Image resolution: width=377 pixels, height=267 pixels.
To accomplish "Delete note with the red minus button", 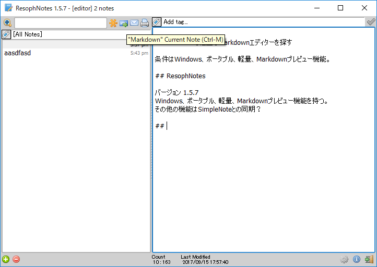I will [16, 259].
